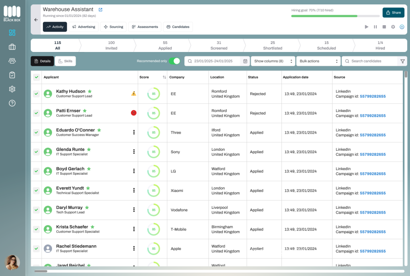Open the dashboard icon in sidebar
Image resolution: width=410 pixels, height=276 pixels.
pyautogui.click(x=12, y=33)
